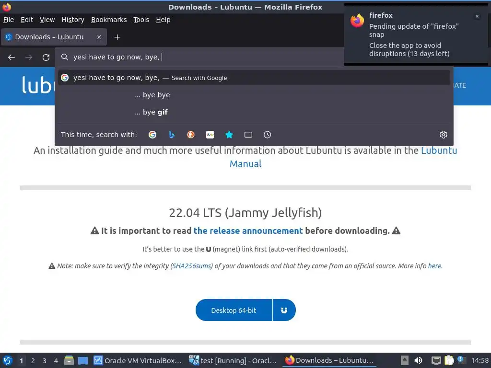This screenshot has width=491, height=368.
Task: Search this time with Bing icon
Action: (172, 135)
